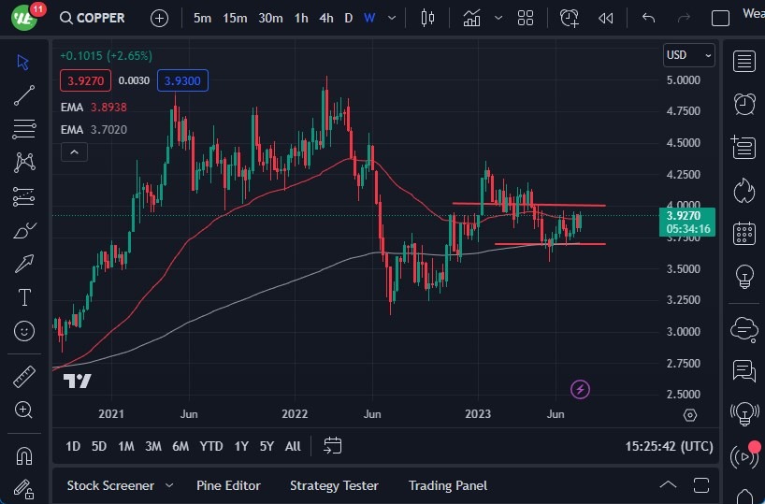The height and width of the screenshot is (504, 765).
Task: Open the USD currency dropdown
Action: point(688,55)
